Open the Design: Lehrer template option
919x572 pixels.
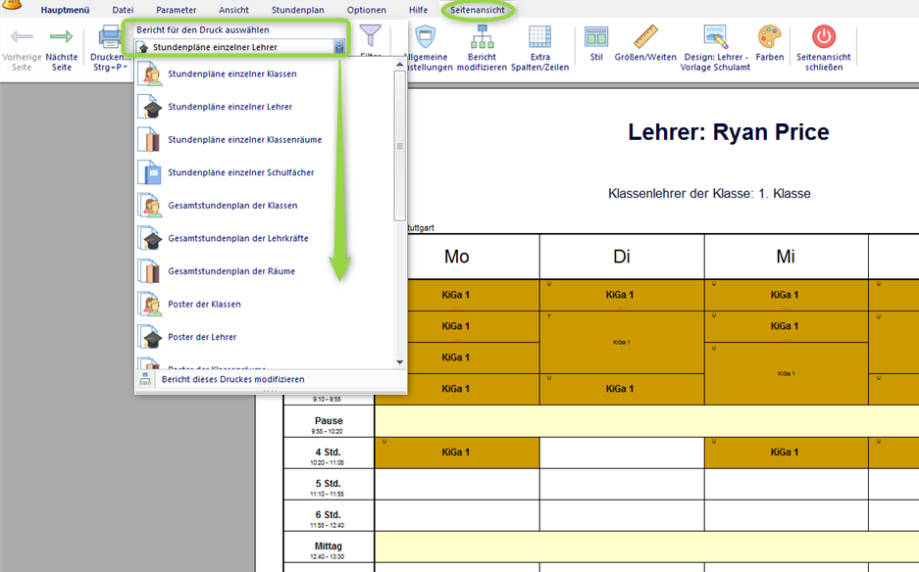pos(716,37)
